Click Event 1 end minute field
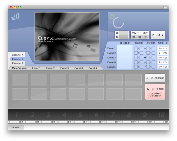Screen dimensions: 177x141 pyautogui.click(x=153, y=48)
